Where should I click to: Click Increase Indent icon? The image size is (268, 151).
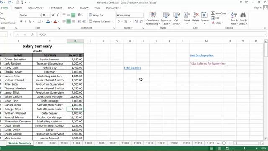point(84,21)
